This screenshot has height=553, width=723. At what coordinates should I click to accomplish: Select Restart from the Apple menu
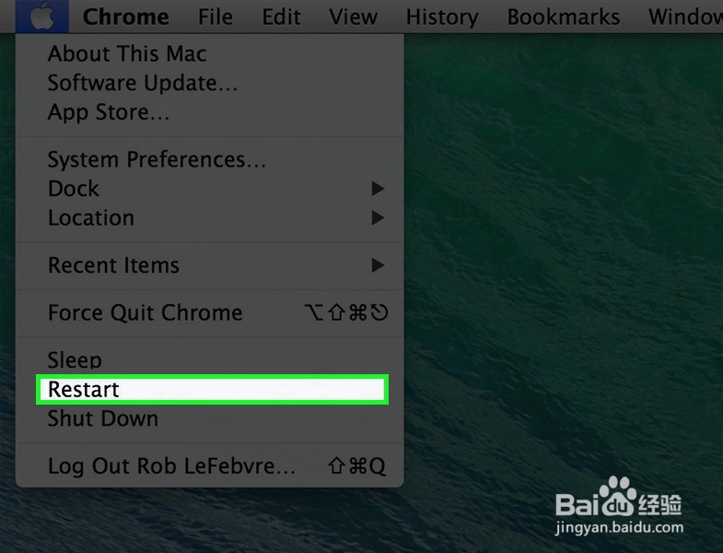tap(212, 390)
